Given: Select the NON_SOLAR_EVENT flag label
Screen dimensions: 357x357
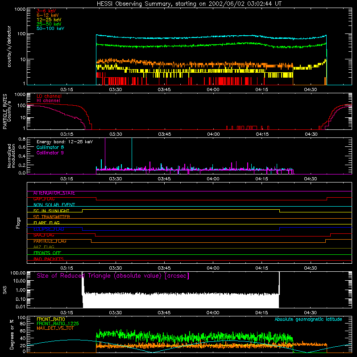Looking at the screenshot, I should pyautogui.click(x=54, y=205).
